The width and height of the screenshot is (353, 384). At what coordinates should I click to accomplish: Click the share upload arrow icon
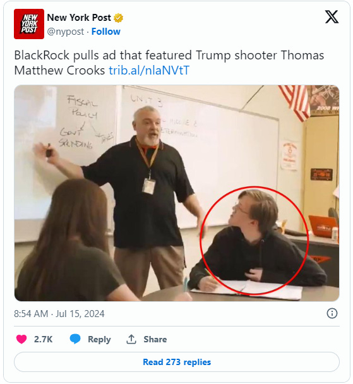pos(131,339)
